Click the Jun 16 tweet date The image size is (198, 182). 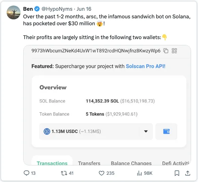[84, 9]
